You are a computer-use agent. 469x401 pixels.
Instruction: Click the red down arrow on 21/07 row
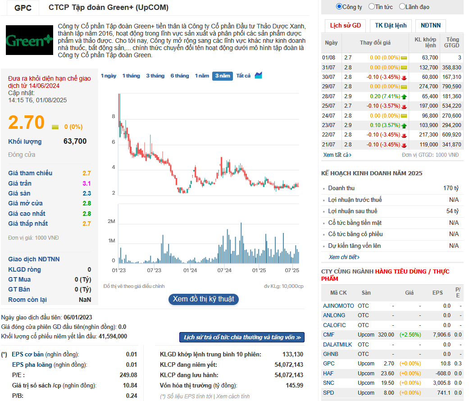coord(404,145)
